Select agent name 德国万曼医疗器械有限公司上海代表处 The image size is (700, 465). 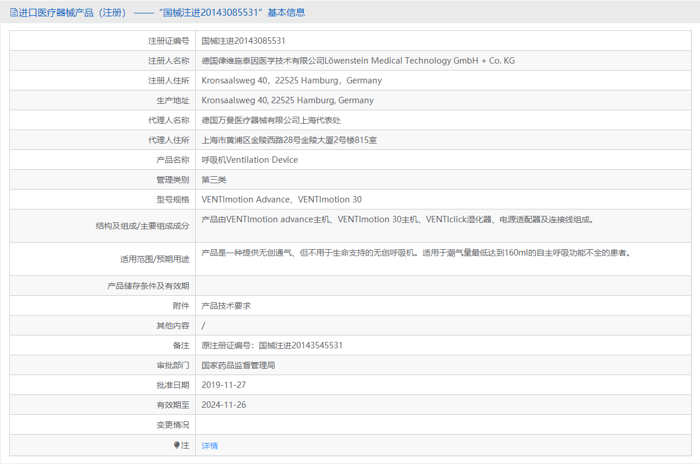[271, 120]
